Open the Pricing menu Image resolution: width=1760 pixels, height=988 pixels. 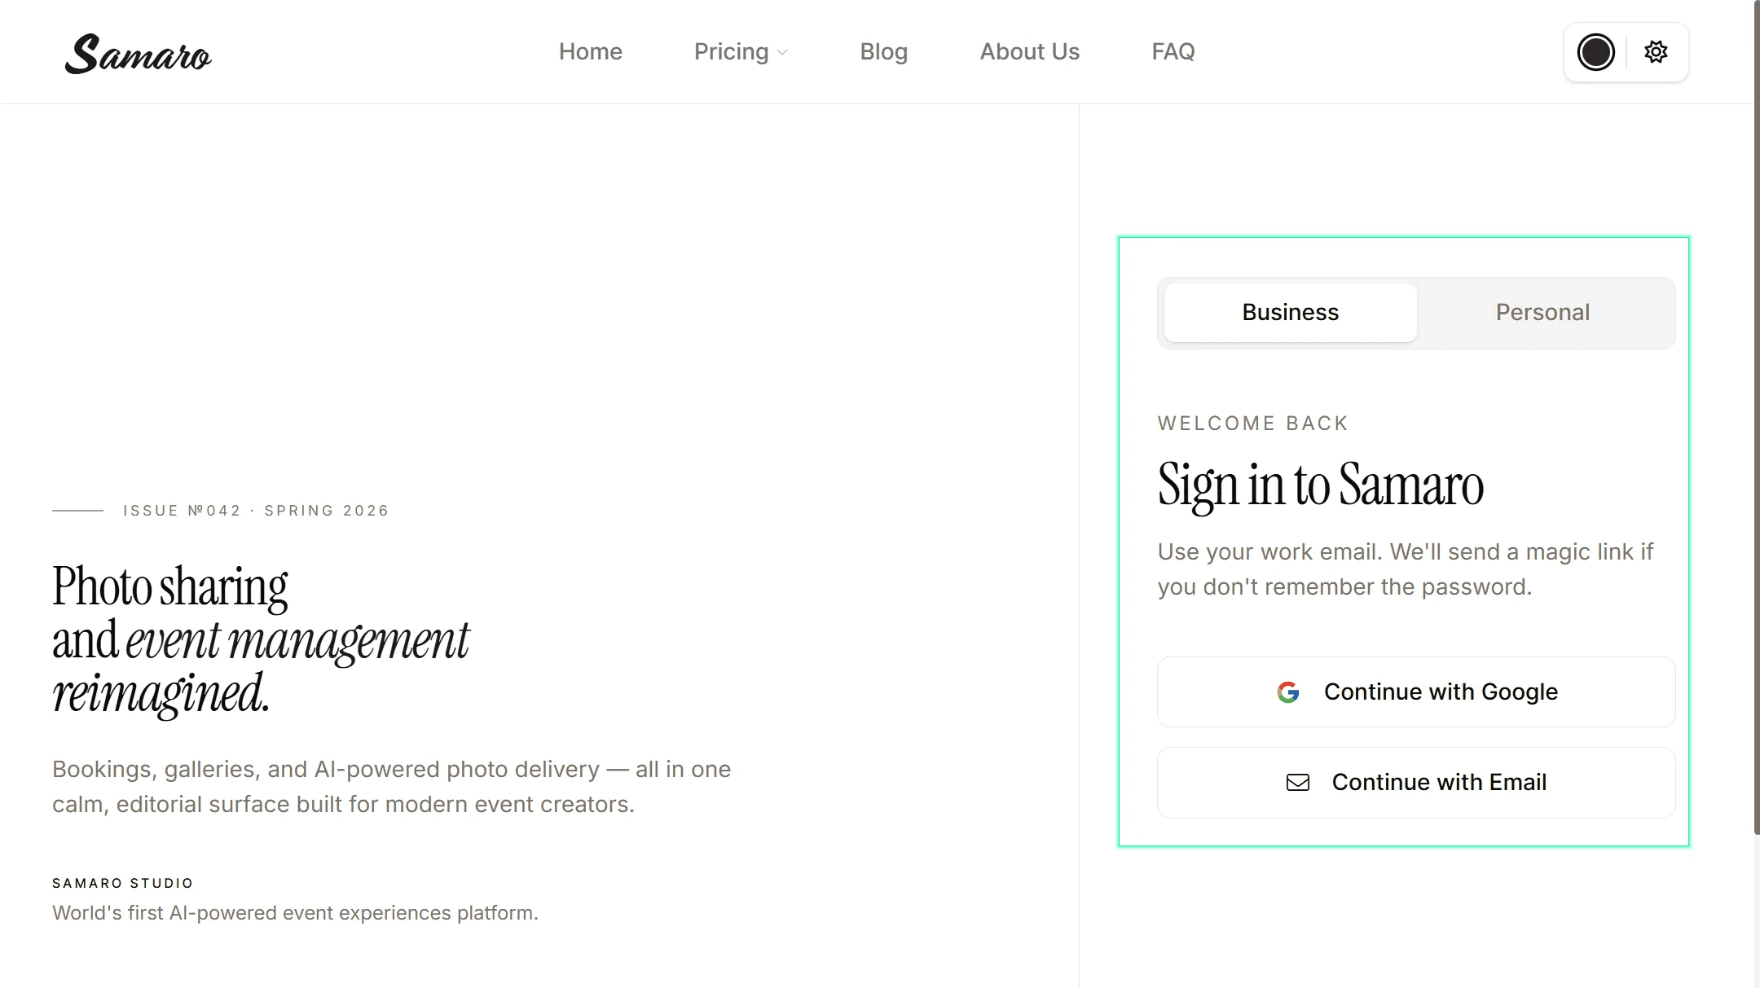[x=741, y=51]
